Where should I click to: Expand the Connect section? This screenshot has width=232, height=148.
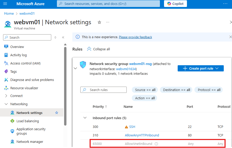click(16, 96)
